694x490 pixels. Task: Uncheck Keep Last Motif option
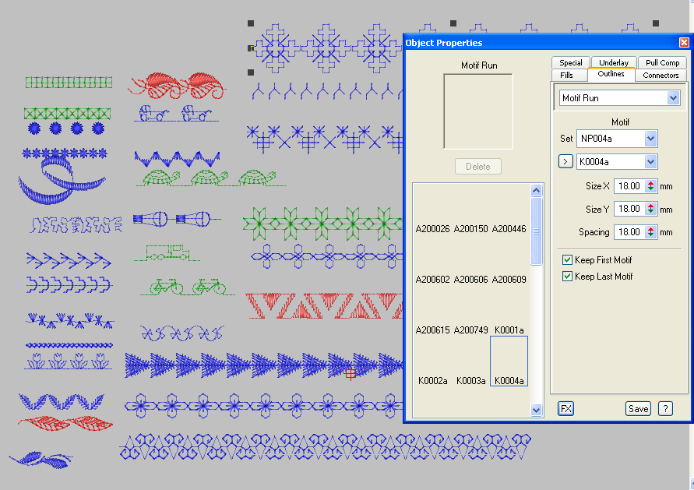[x=568, y=277]
